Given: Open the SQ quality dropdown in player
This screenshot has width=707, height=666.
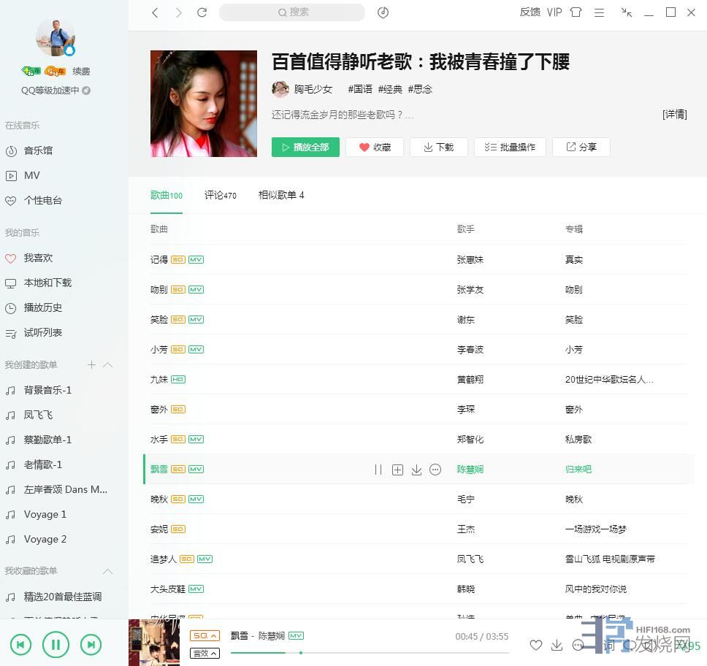Looking at the screenshot, I should point(205,636).
